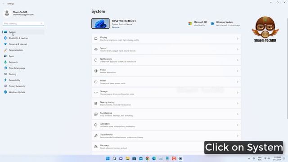Click the Network & internet Wi-Fi icon
The height and width of the screenshot is (162, 288).
coord(5,44)
